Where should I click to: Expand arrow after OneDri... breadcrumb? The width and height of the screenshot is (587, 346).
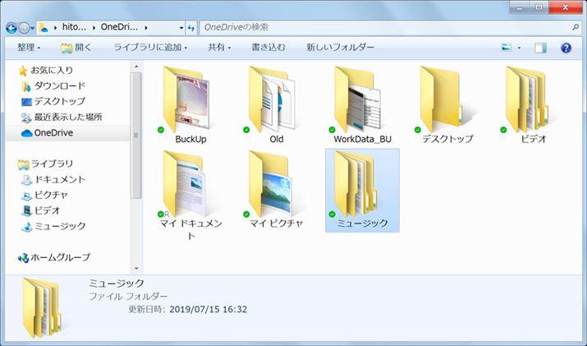(x=145, y=28)
